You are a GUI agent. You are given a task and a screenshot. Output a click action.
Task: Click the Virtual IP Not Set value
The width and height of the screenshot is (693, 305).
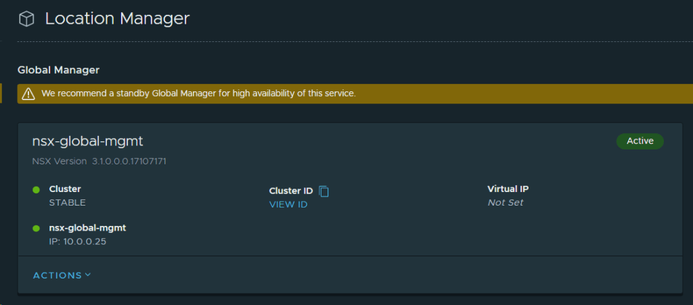506,202
